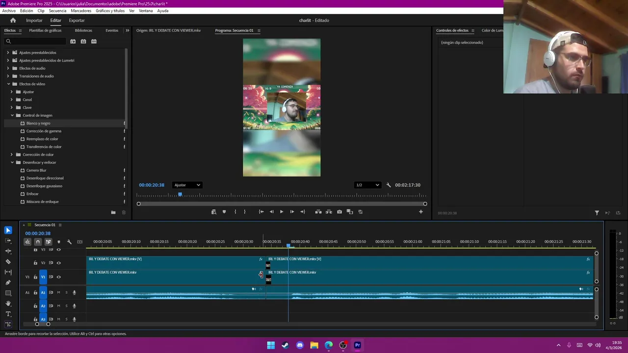This screenshot has width=628, height=353.
Task: Switch to Plantillas de gráficos tab
Action: tap(45, 30)
